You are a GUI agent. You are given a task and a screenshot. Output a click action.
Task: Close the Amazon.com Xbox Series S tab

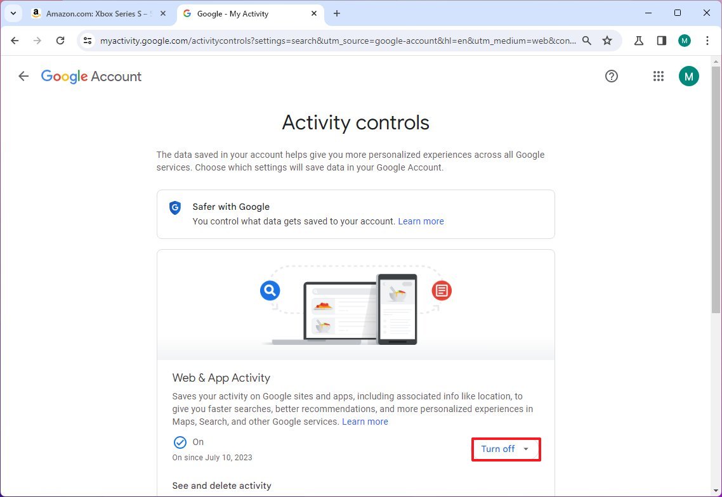click(162, 14)
